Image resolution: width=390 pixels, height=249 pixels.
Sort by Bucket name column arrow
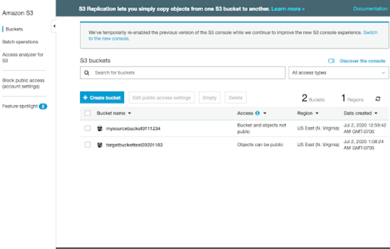pos(130,113)
